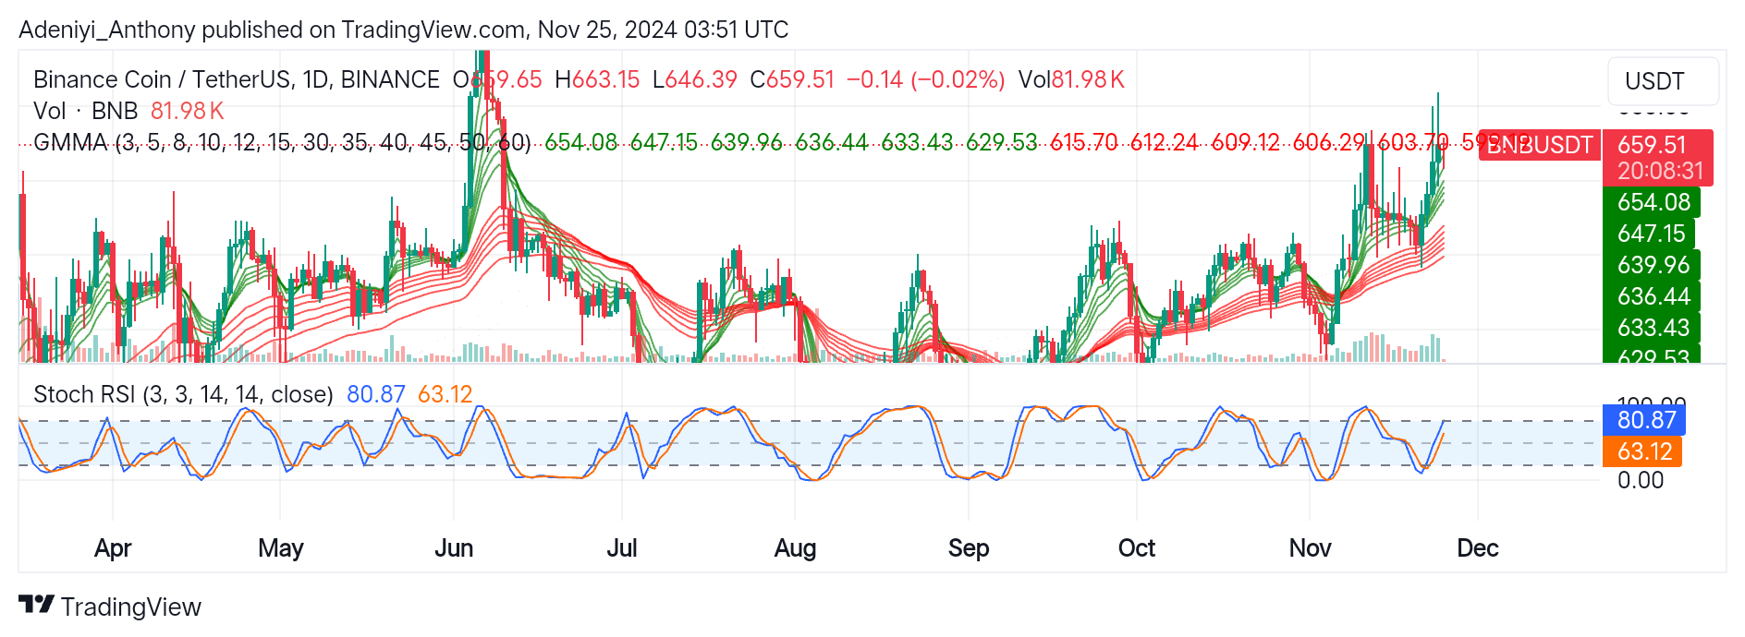Click the Stoch RSI legend value 63.12
Screen dimensions: 1745x637
(x=445, y=394)
